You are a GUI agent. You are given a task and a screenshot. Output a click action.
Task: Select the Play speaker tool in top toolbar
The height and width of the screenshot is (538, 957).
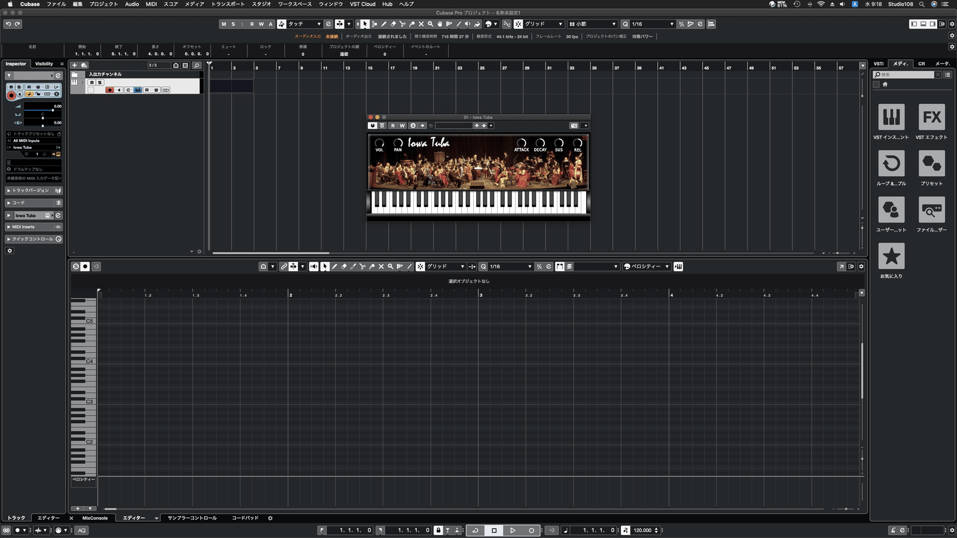pyautogui.click(x=468, y=24)
